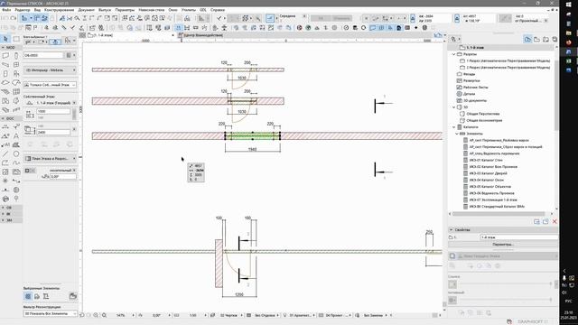
Task: Select Общая Перспектива in Navigator
Action: 483,114
